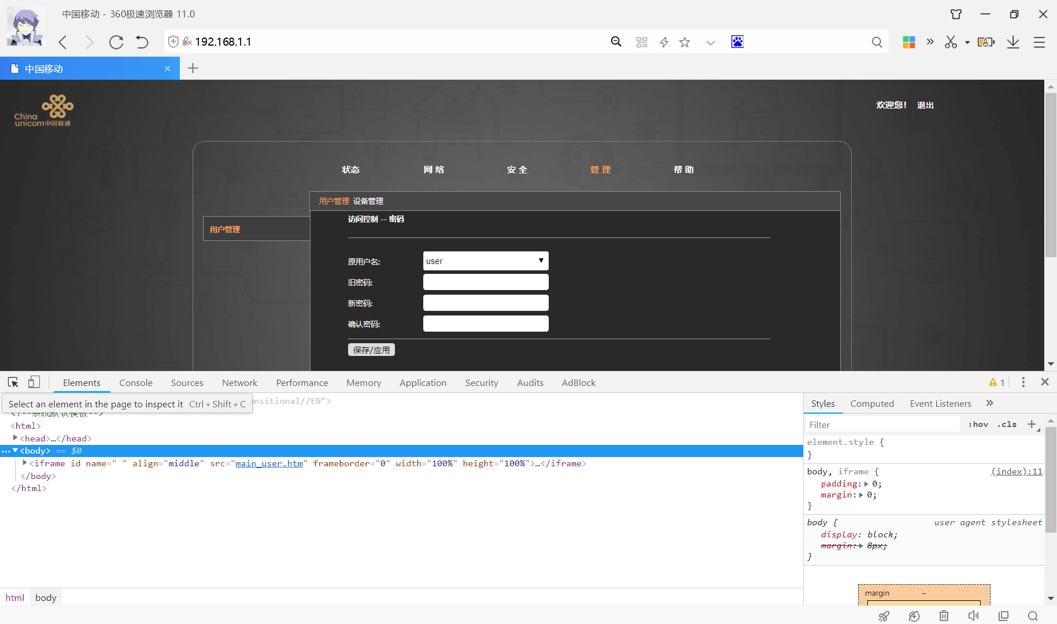Screen dimensions: 1057x624
Task: Toggle the :hov element state option
Action: click(978, 424)
